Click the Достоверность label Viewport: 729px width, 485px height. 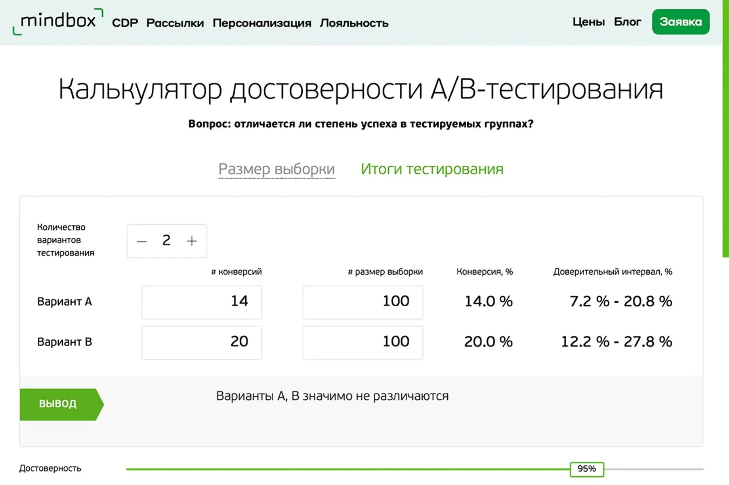[x=50, y=468]
